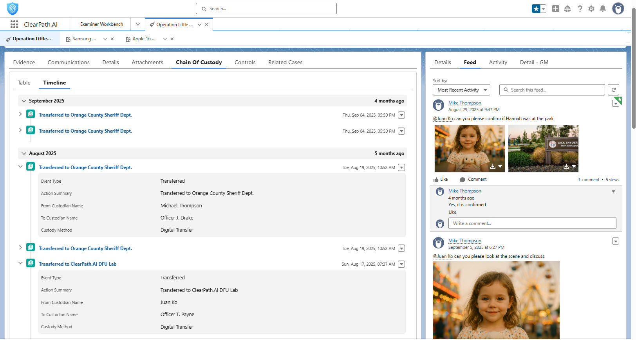The width and height of the screenshot is (636, 340).
Task: Click the global actions plus icon
Action: pyautogui.click(x=555, y=9)
